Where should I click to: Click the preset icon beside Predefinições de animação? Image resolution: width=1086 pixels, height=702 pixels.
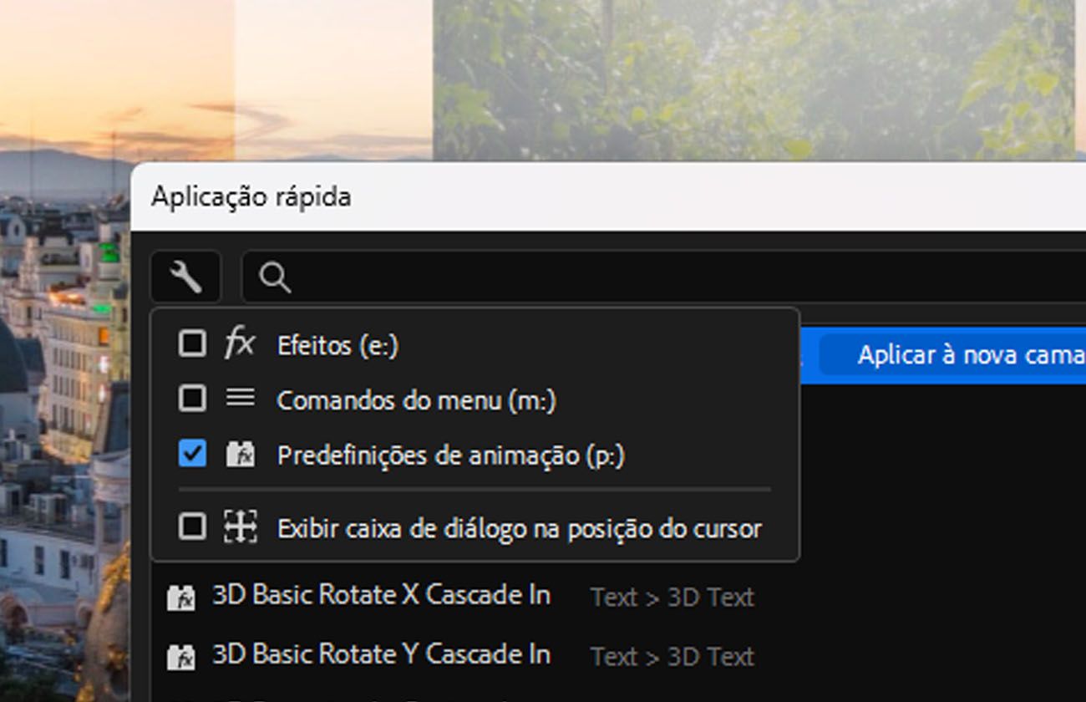[241, 455]
